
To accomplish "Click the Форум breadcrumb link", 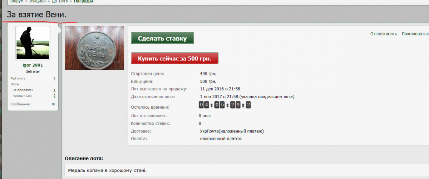I will [17, 1].
